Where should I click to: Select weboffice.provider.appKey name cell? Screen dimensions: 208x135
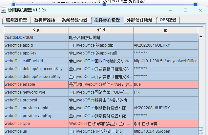(x=36, y=116)
